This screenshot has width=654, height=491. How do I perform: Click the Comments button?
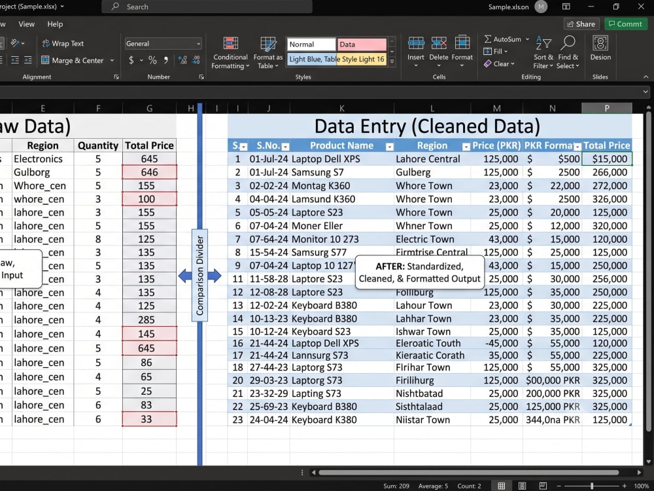click(x=625, y=24)
